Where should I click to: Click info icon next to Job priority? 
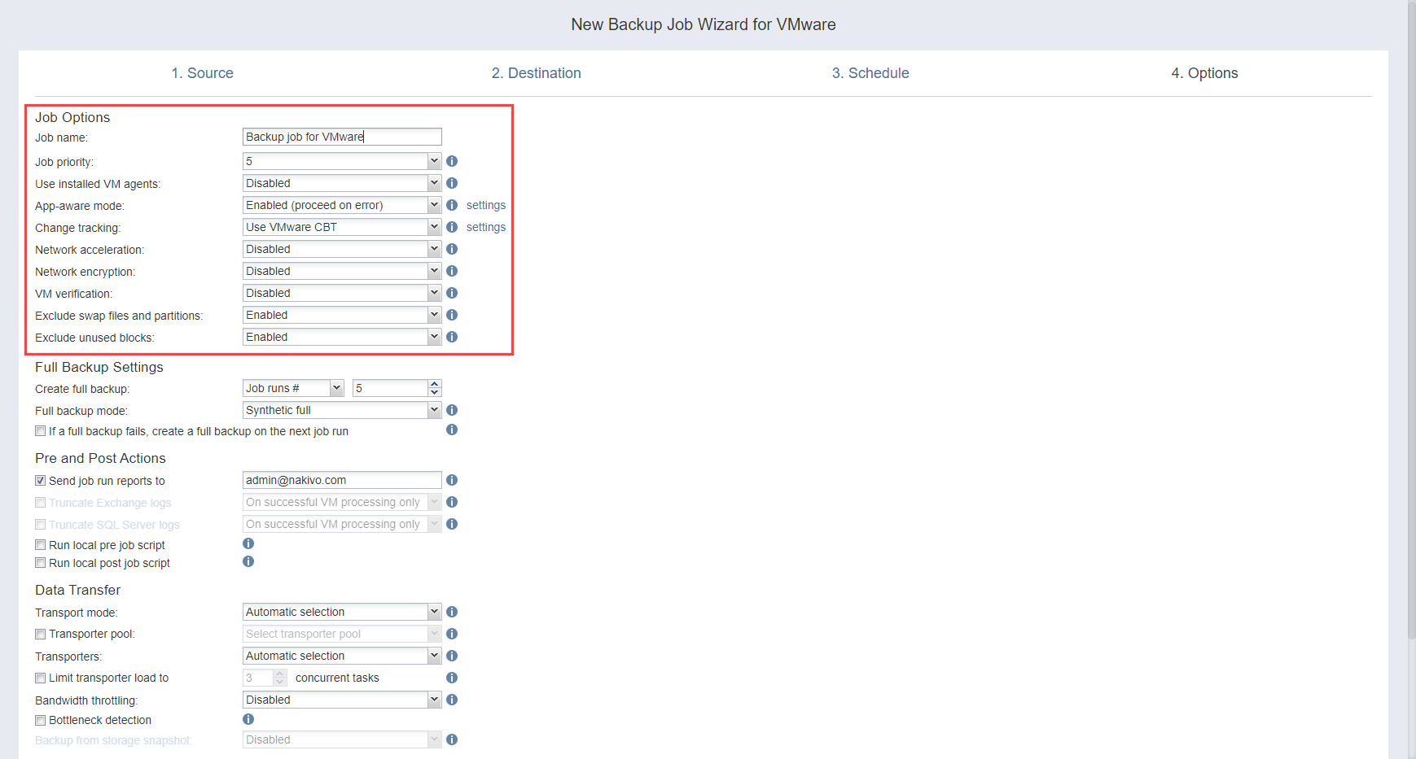[x=452, y=161]
